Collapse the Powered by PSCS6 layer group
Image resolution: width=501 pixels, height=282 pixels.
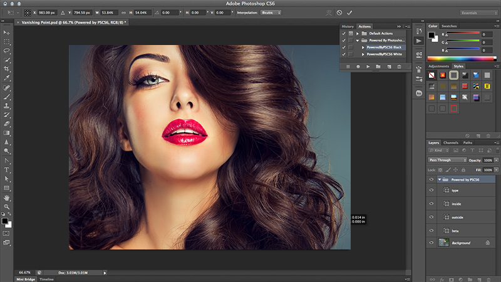click(x=440, y=179)
